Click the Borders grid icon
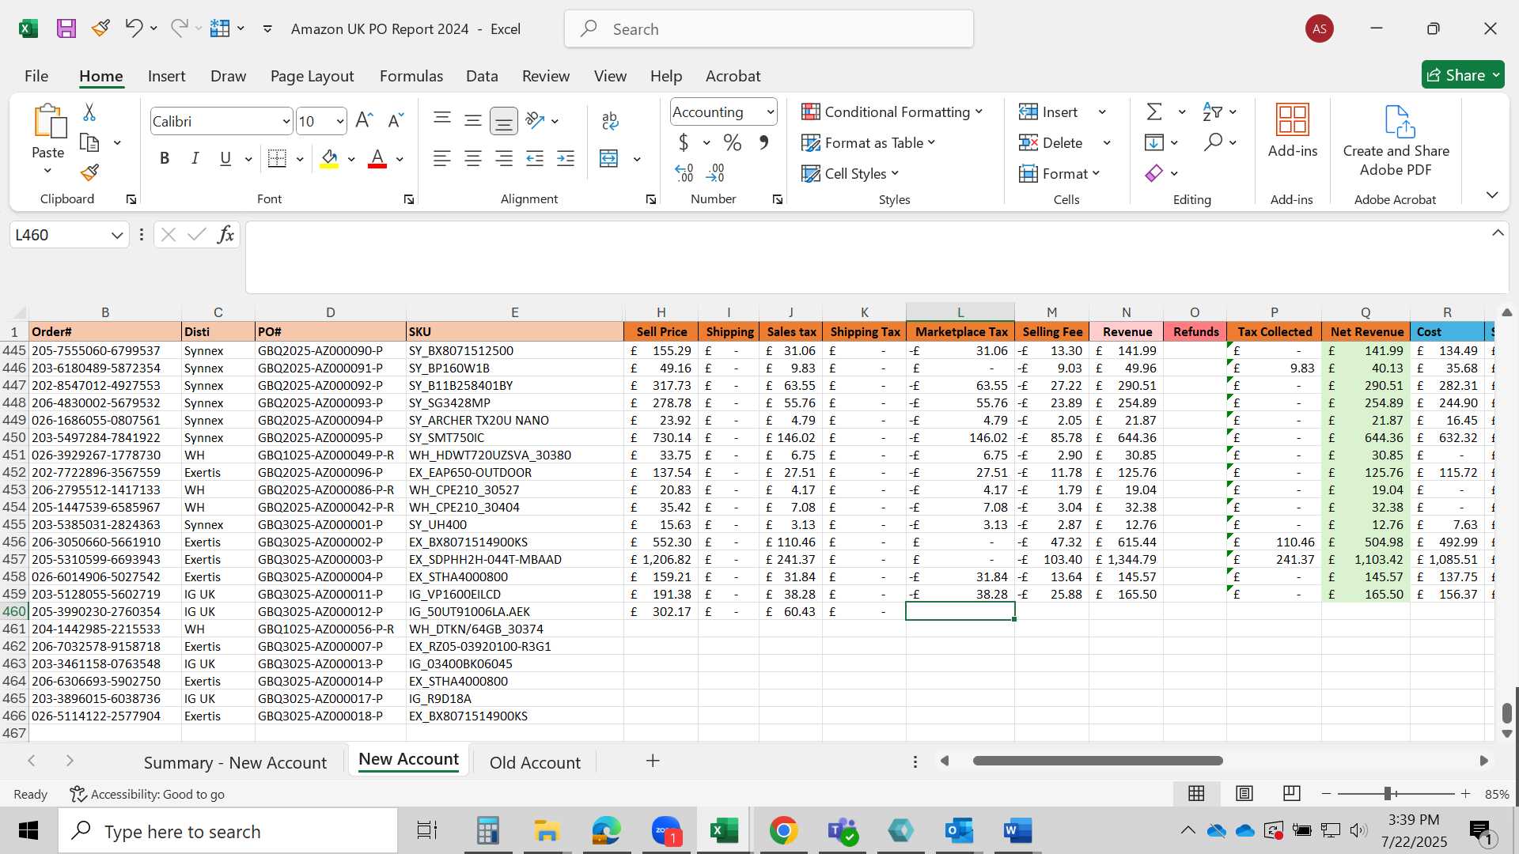 [277, 159]
